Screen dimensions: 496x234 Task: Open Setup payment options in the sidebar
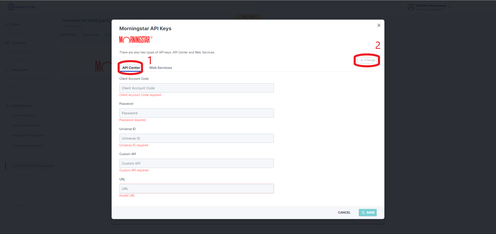pyautogui.click(x=27, y=146)
